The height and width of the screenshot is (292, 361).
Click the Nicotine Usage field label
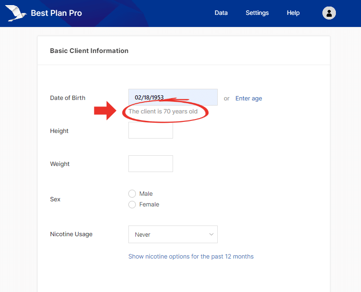click(x=71, y=234)
